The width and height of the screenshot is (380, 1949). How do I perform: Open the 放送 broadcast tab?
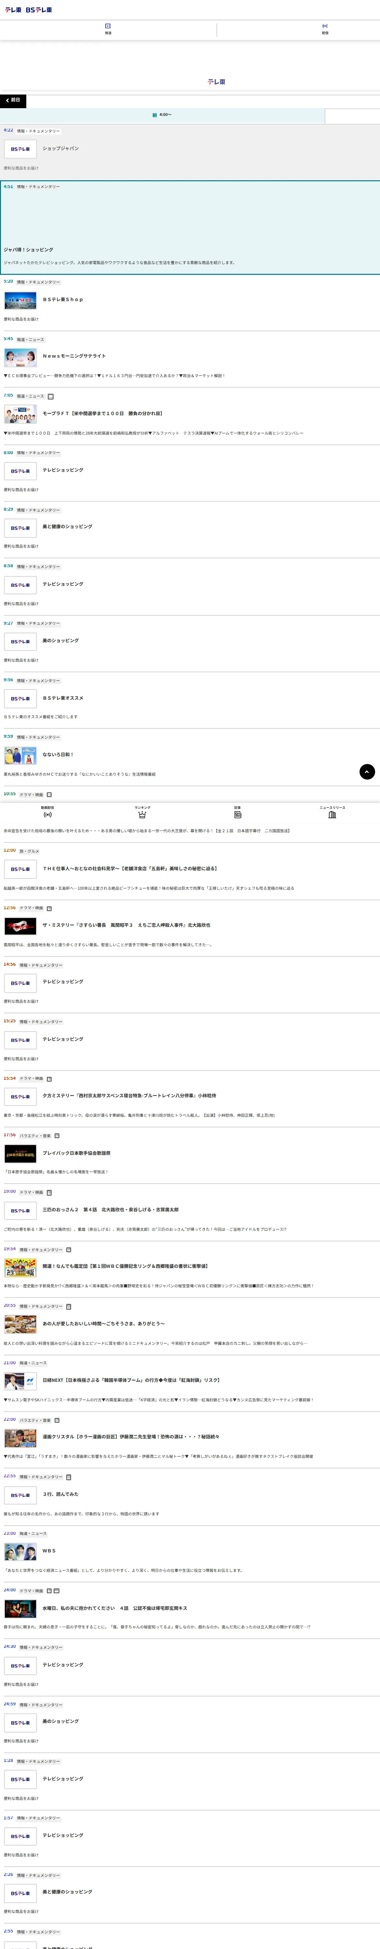(x=108, y=30)
